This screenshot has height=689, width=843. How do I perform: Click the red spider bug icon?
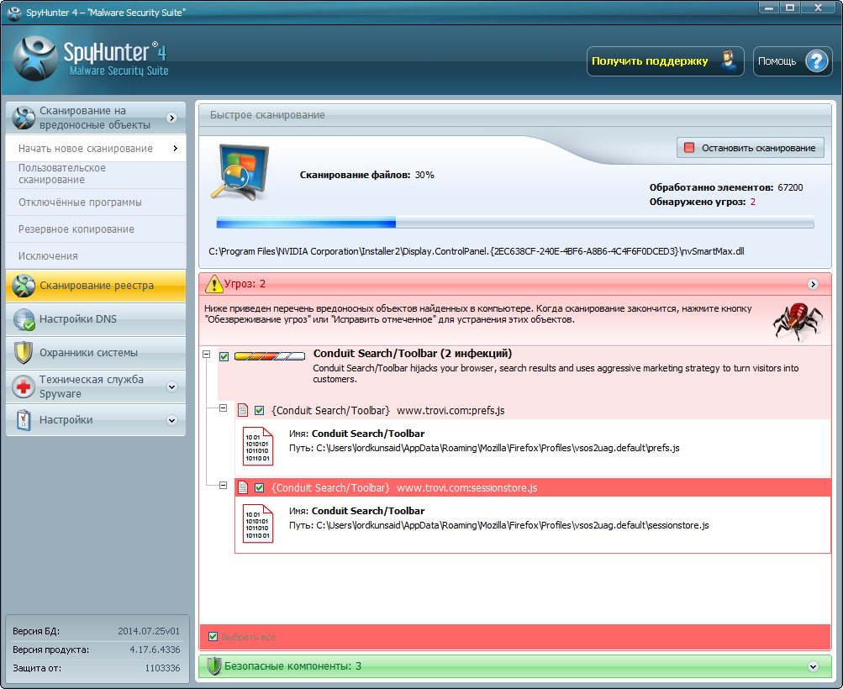[x=798, y=321]
